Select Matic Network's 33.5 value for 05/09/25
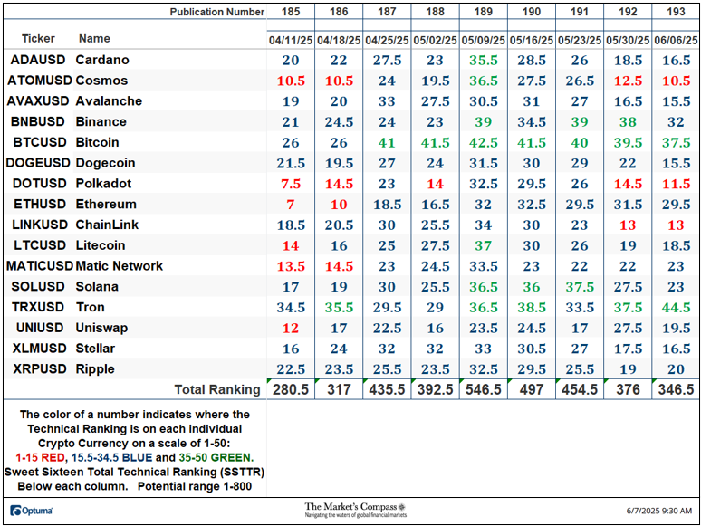Screen dimensions: 701x526 (x=484, y=266)
